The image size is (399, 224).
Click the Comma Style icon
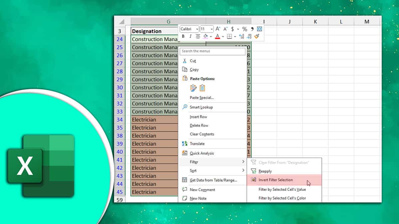252,29
